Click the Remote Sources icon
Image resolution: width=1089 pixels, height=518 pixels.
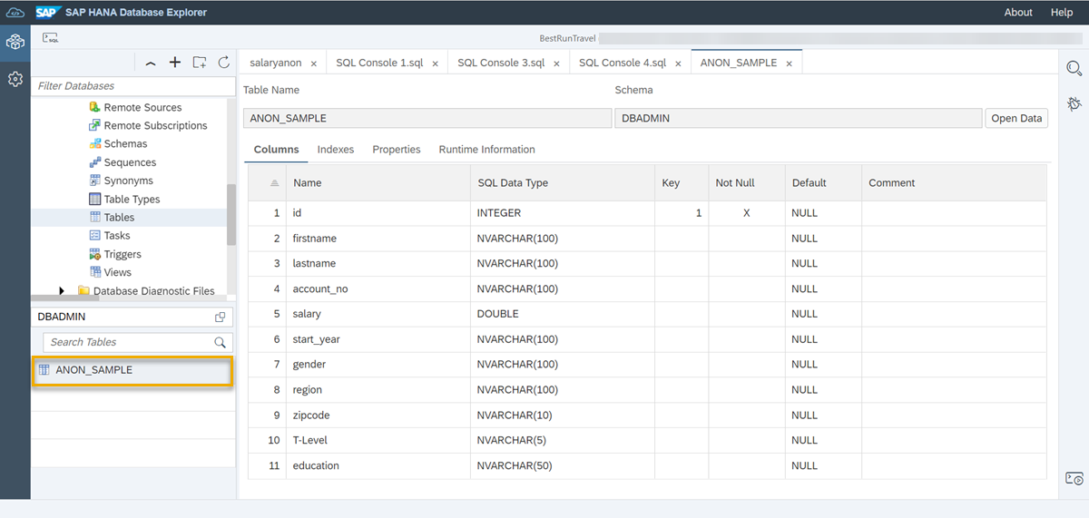[x=95, y=107]
